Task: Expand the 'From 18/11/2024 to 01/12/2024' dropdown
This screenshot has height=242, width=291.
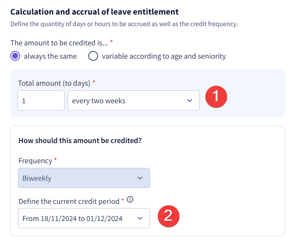Action: click(x=84, y=218)
